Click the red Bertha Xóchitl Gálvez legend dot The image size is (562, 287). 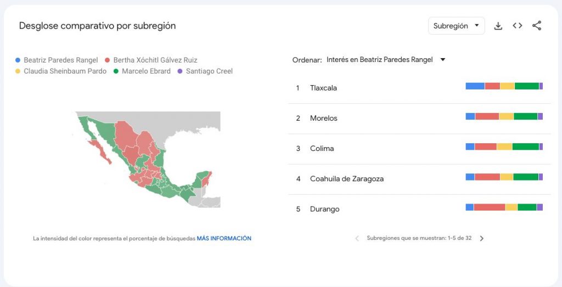[x=108, y=60]
